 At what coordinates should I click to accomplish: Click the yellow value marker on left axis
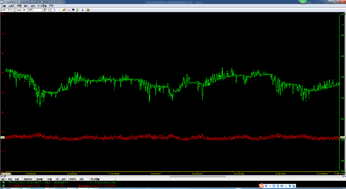click(x=3, y=138)
